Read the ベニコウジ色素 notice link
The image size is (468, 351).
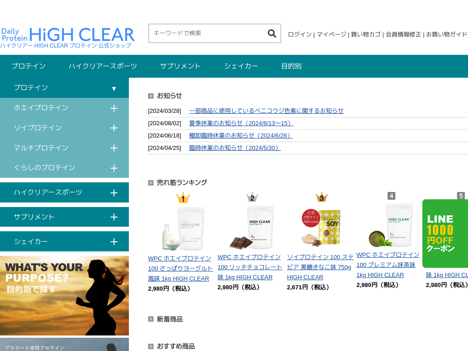pyautogui.click(x=266, y=111)
